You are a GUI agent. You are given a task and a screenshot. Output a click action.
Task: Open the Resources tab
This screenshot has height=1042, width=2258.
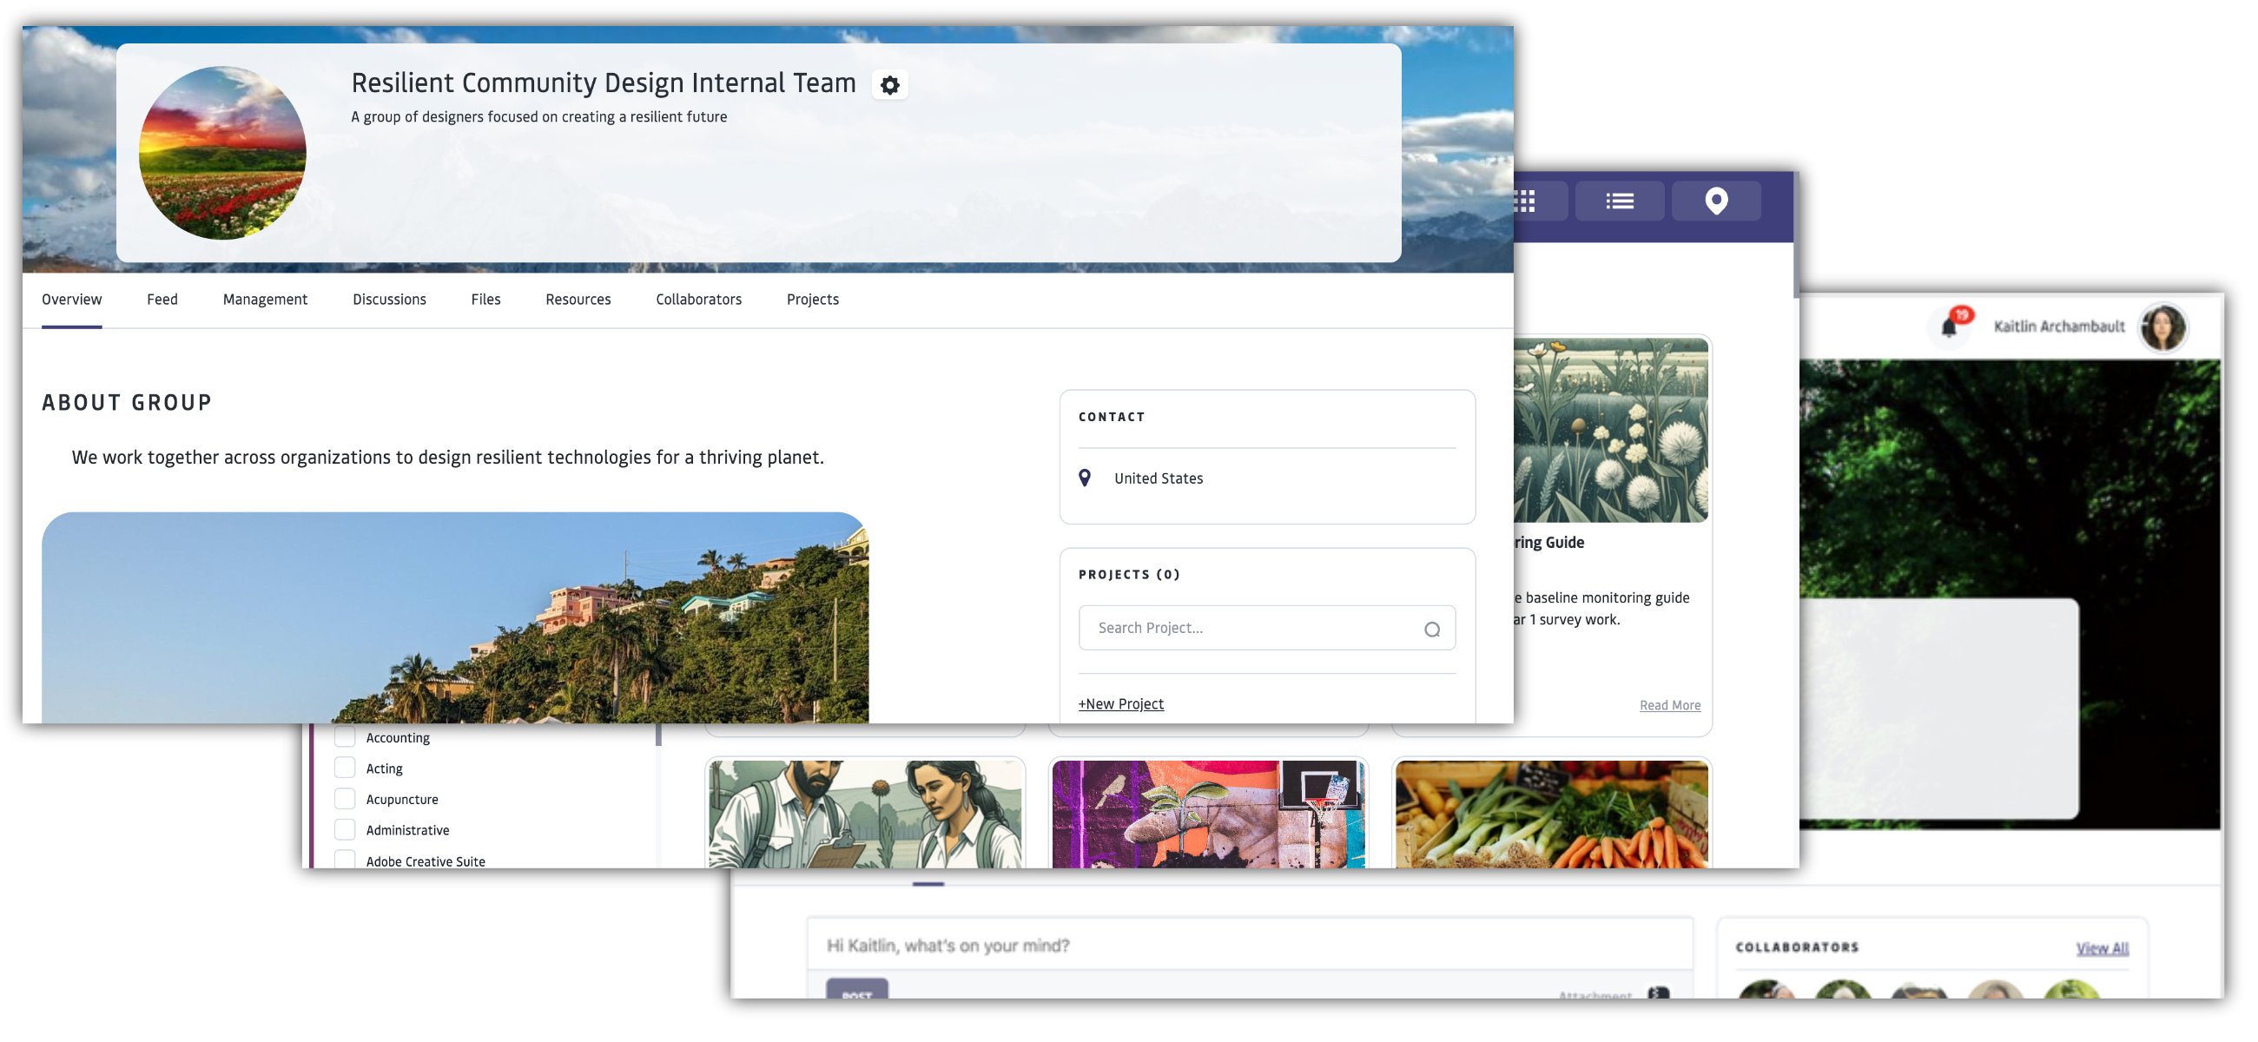click(578, 300)
